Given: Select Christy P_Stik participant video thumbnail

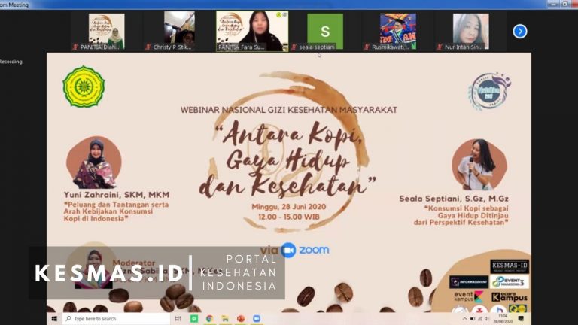Looking at the screenshot, I should tap(180, 32).
